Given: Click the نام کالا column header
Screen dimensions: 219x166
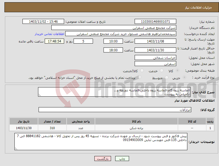Looking at the screenshot, I should 136,121.
